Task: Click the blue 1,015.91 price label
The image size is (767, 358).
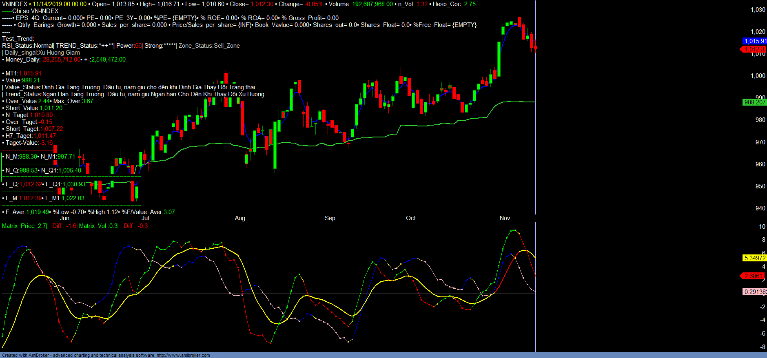Action: (755, 41)
